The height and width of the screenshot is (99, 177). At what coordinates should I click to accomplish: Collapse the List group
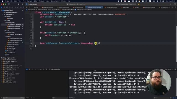[x=4, y=31]
